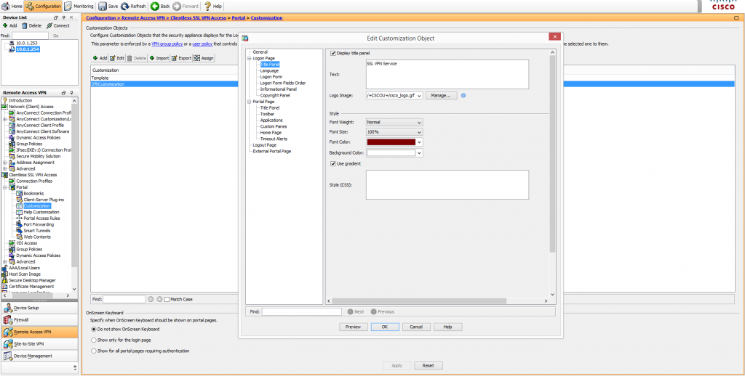Open Port Forwarding in navigation tree
The image size is (745, 376).
(39, 224)
